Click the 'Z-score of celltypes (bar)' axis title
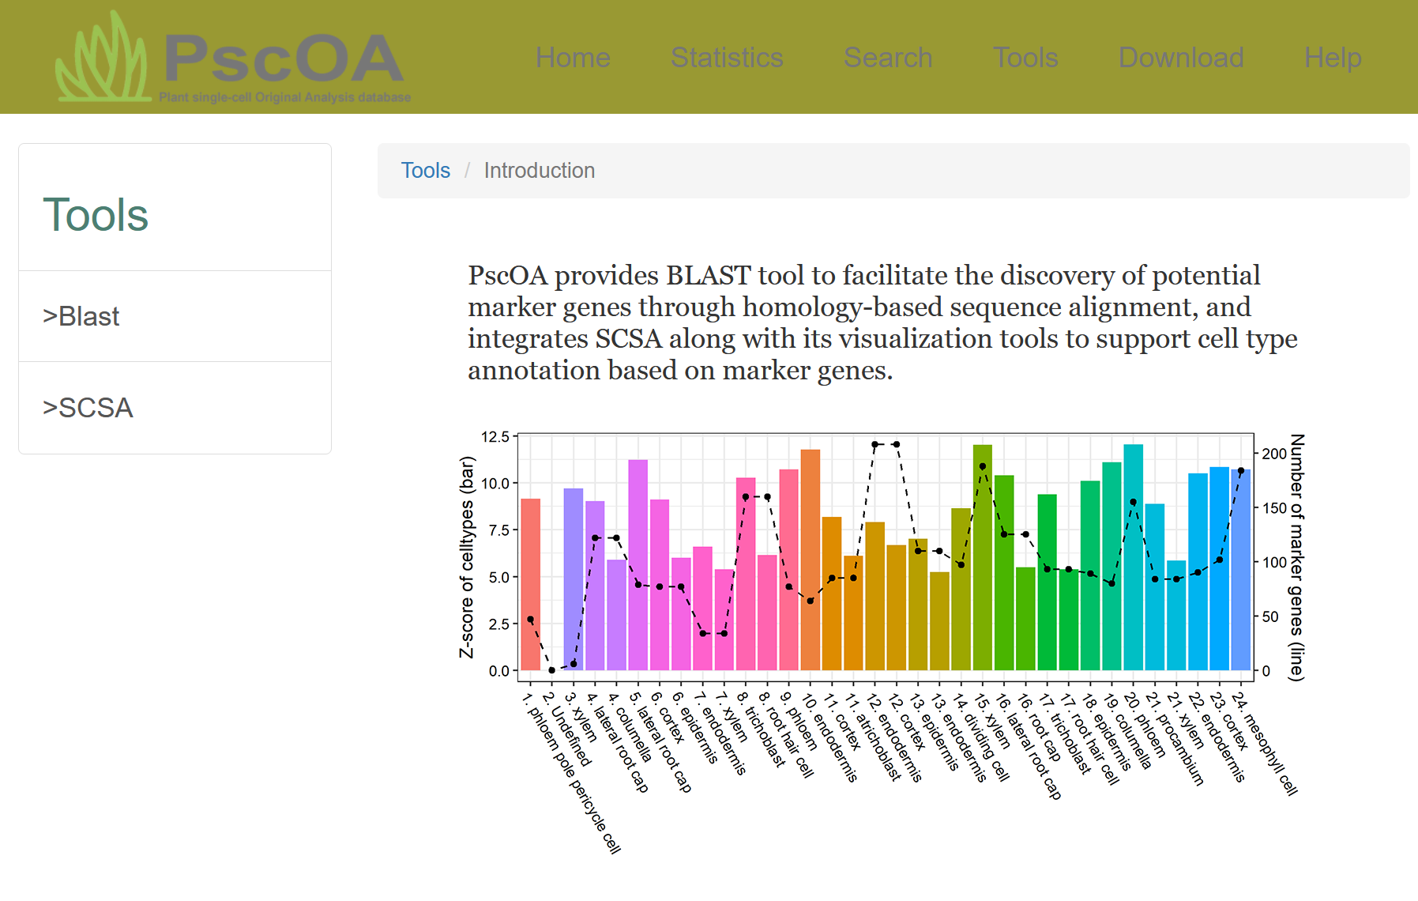Screen dimensions: 1418x901 [x=467, y=557]
